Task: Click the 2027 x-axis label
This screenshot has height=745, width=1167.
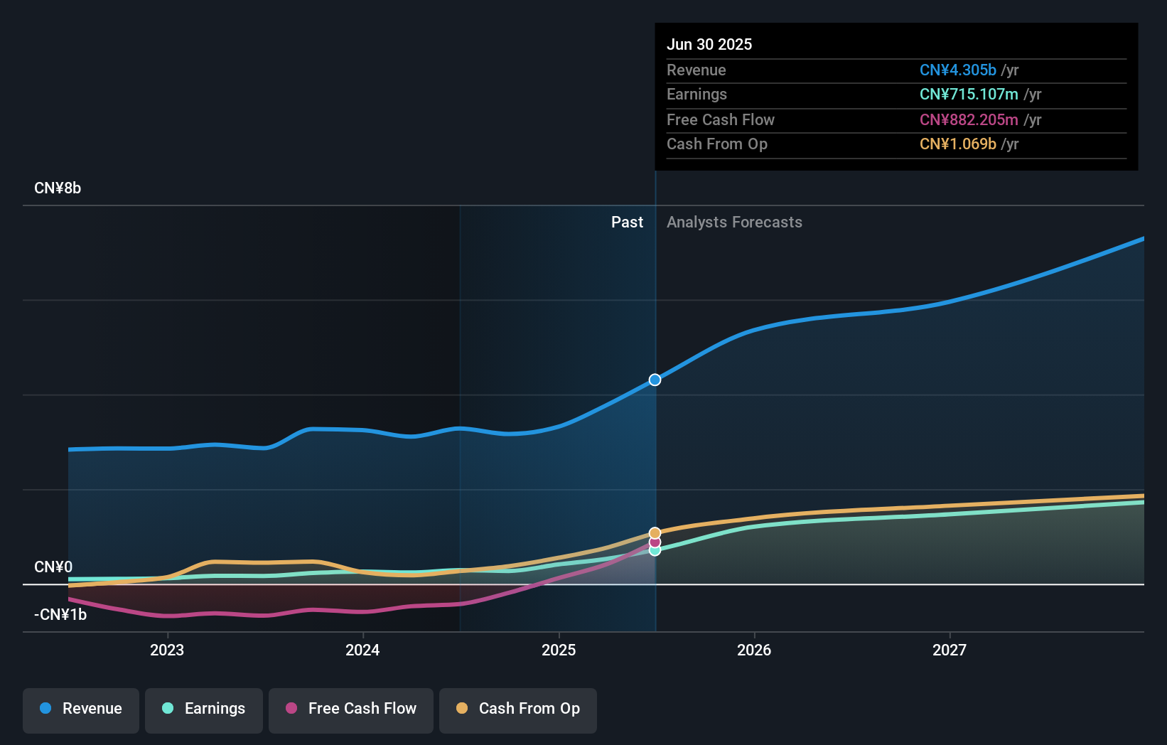Action: 950,650
